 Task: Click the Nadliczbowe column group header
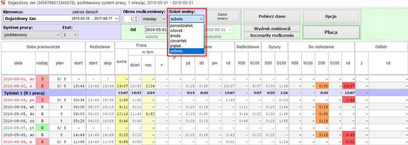[x=248, y=47]
